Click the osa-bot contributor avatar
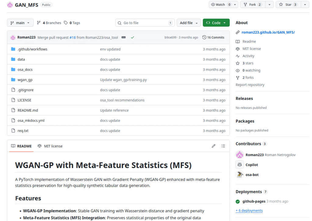This screenshot has width=312, height=221. [239, 175]
